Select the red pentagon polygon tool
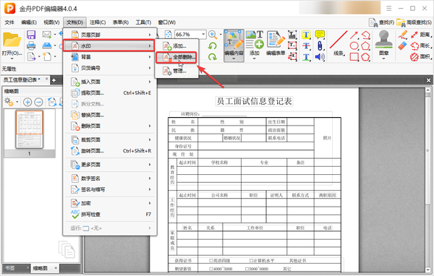This screenshot has height=276, width=434. [x=365, y=46]
